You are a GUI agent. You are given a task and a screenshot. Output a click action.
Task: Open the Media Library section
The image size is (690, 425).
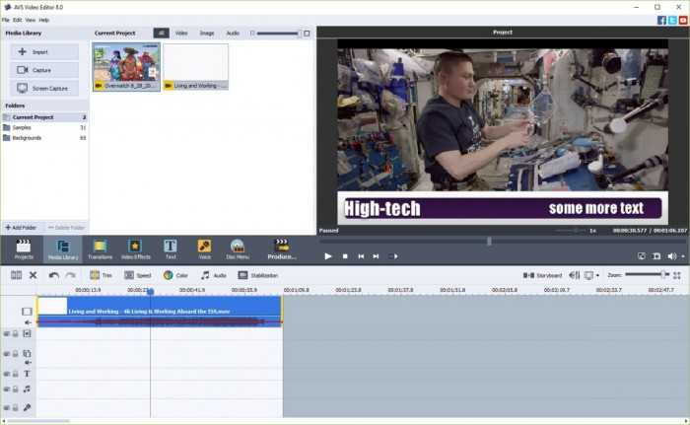click(62, 249)
